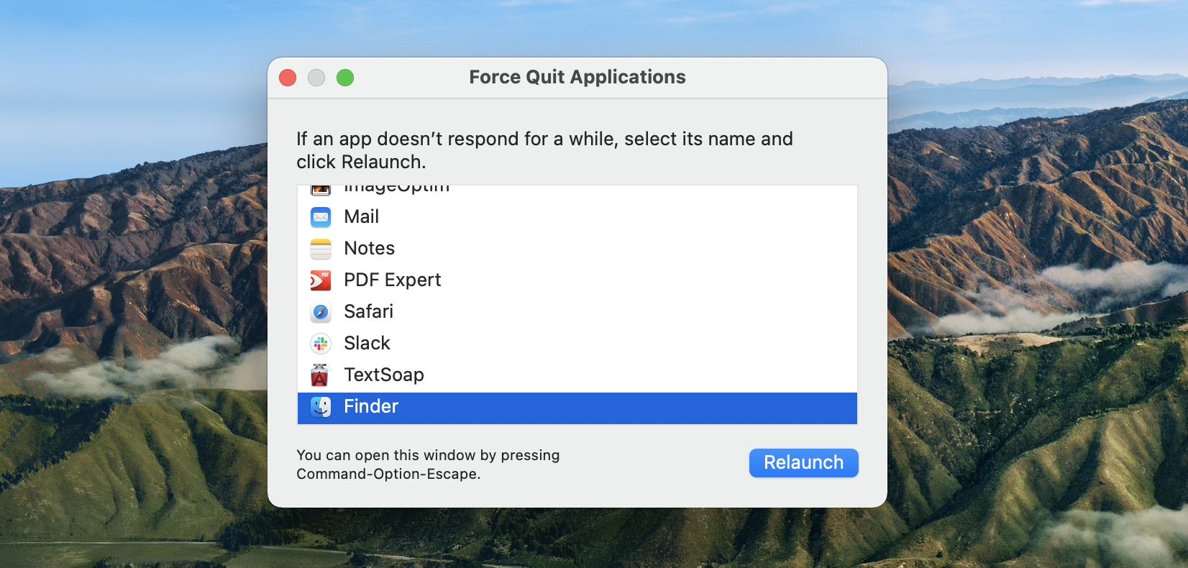1188x568 pixels.
Task: Click the red PDF Expert icon
Action: pos(321,280)
